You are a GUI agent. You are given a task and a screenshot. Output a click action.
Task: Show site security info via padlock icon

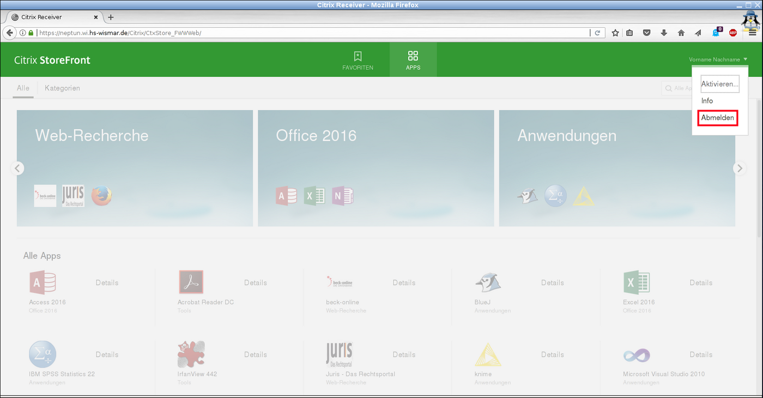(x=31, y=33)
